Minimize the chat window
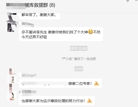 (136, 1)
